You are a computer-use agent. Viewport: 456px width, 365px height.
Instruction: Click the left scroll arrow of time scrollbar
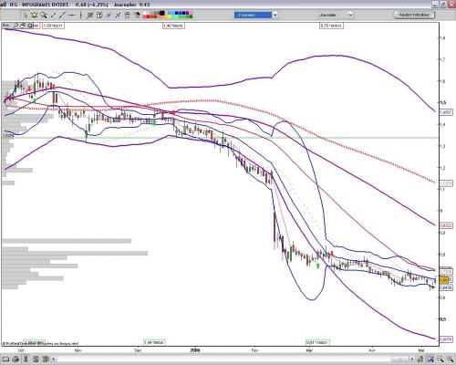point(54,360)
